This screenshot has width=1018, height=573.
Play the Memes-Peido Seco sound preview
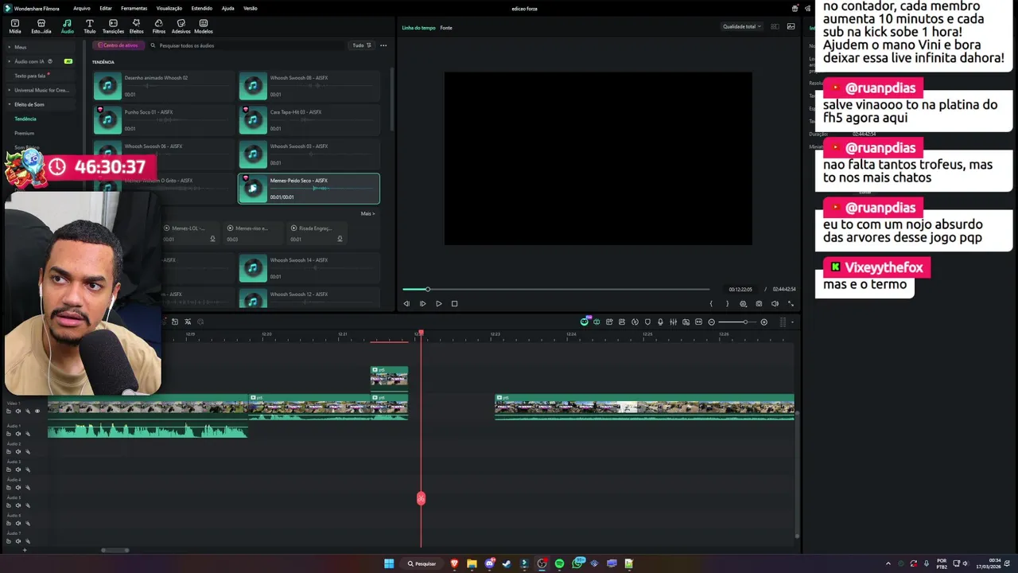point(253,188)
